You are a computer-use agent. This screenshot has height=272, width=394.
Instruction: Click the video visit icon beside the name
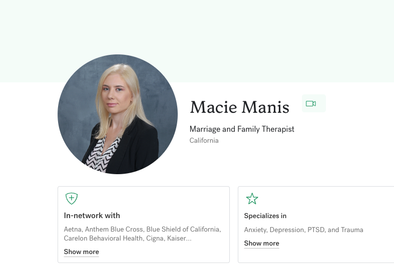point(311,104)
